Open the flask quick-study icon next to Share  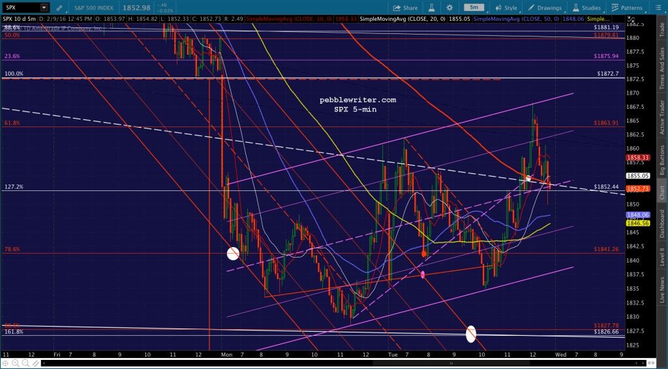432,8
